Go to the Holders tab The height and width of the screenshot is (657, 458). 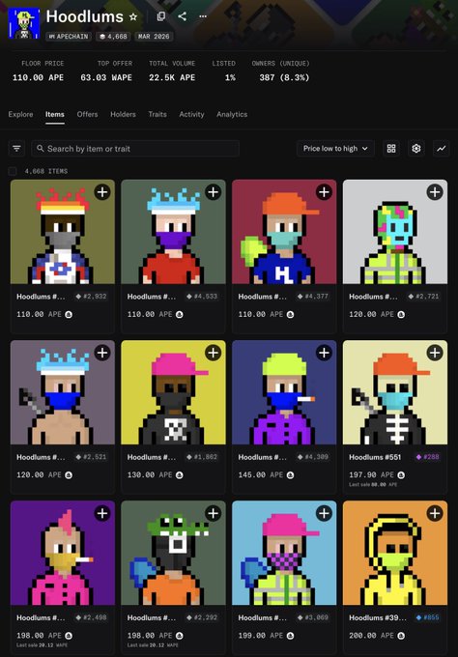pyautogui.click(x=123, y=114)
